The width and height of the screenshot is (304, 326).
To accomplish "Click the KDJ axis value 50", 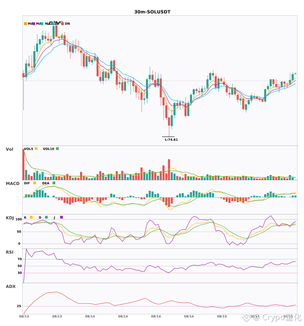I will (x=19, y=232).
